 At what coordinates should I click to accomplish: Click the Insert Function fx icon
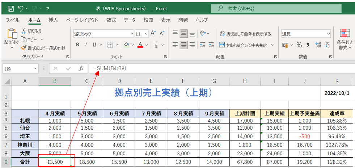coord(81,68)
